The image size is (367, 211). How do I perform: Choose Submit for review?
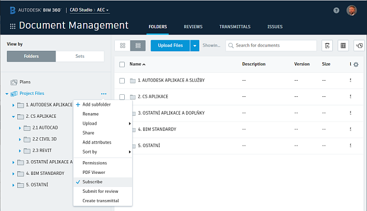103,192
